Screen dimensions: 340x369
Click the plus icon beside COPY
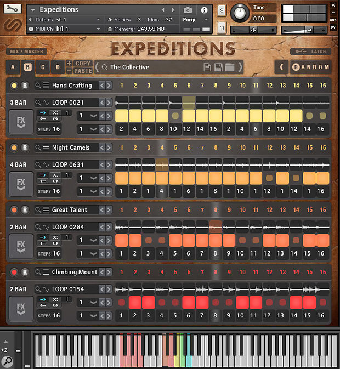point(69,63)
